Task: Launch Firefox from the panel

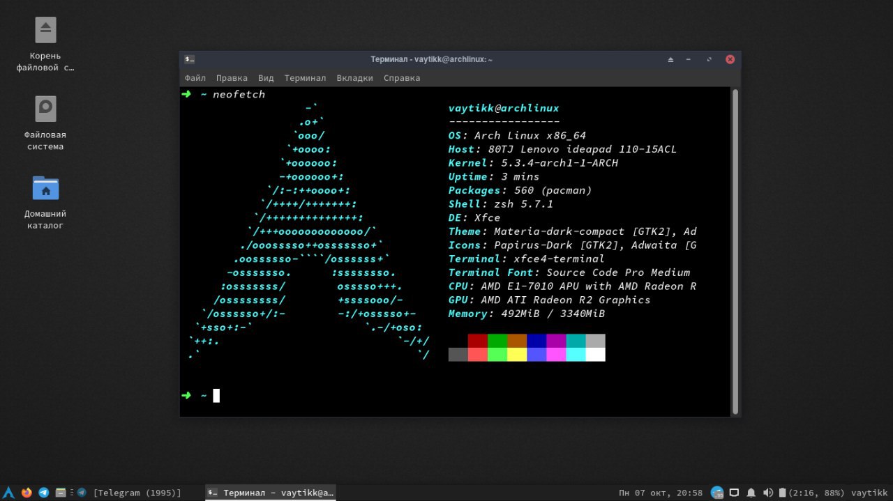Action: pyautogui.click(x=27, y=493)
